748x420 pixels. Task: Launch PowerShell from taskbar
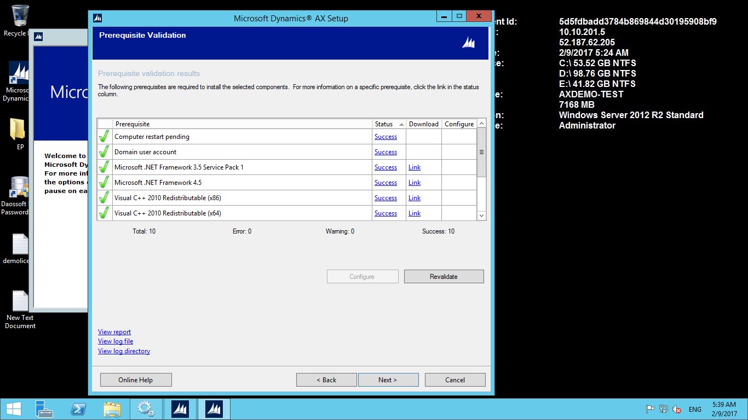click(x=78, y=409)
